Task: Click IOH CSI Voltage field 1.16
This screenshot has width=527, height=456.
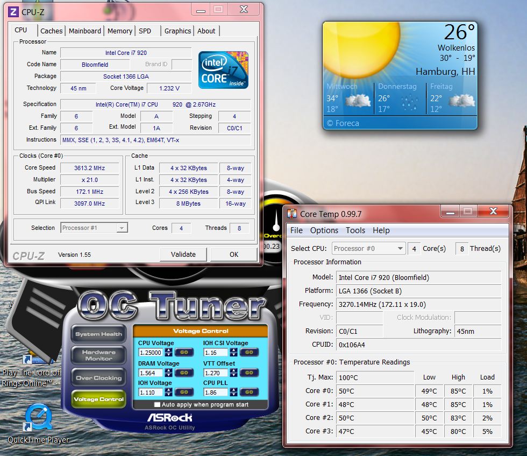Action: (x=216, y=352)
